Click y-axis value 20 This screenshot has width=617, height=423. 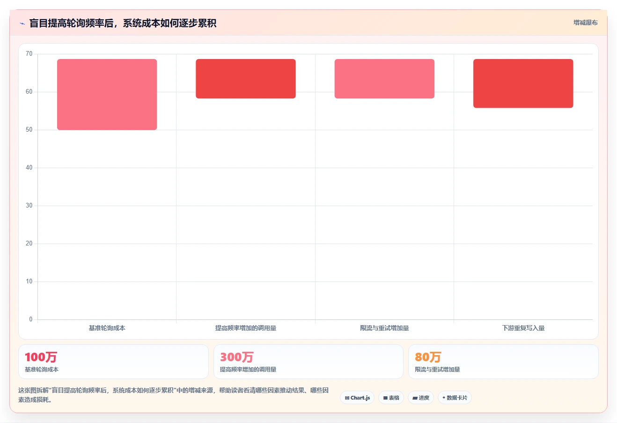click(x=29, y=244)
